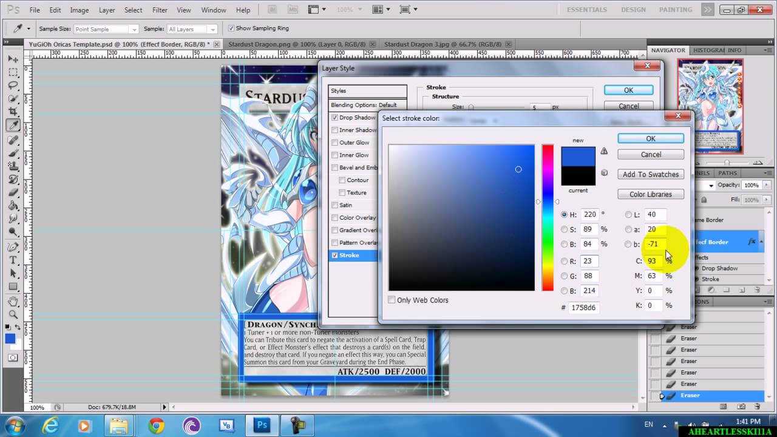Open Chrome from the Windows taskbar

157,425
